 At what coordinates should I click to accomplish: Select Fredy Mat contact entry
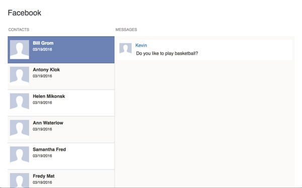pyautogui.click(x=61, y=179)
